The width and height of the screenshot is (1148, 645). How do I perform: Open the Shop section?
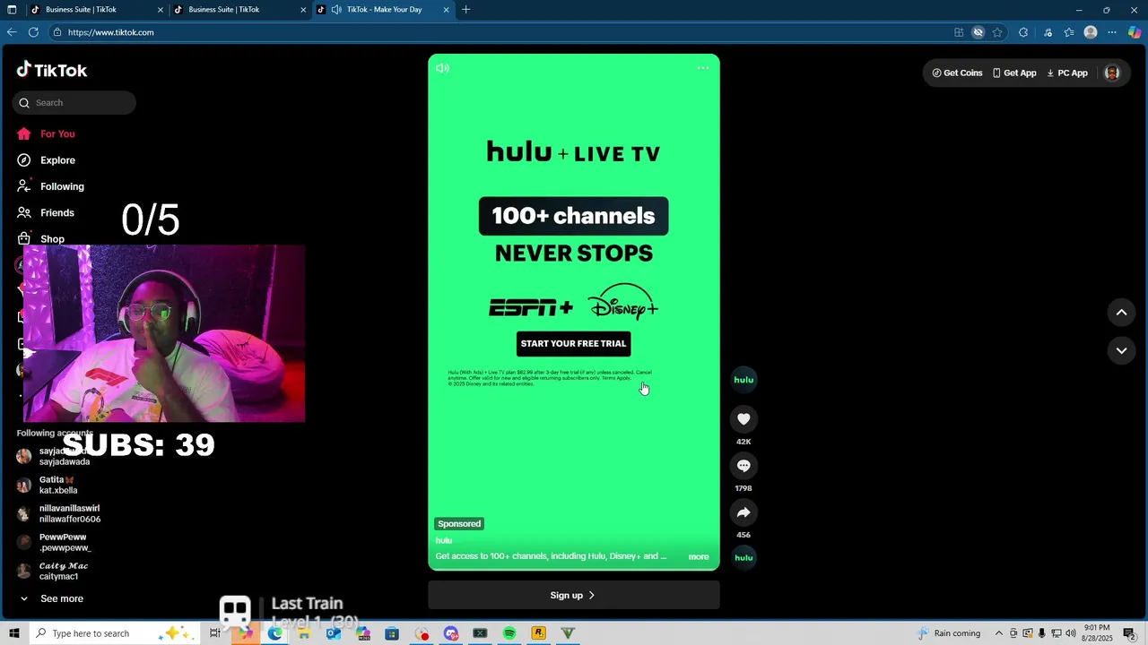[41, 239]
